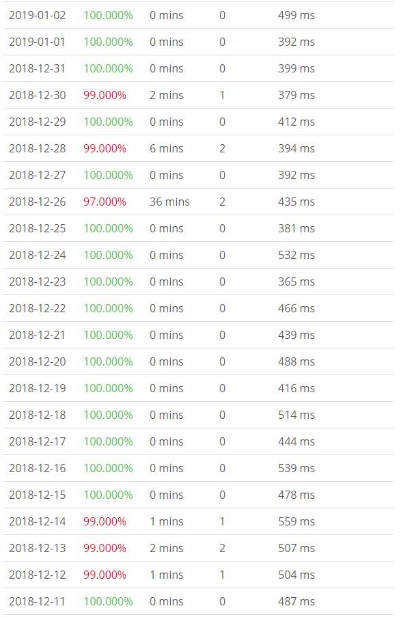Click the 2018-12-14 date entry
414x617 pixels.
38,521
